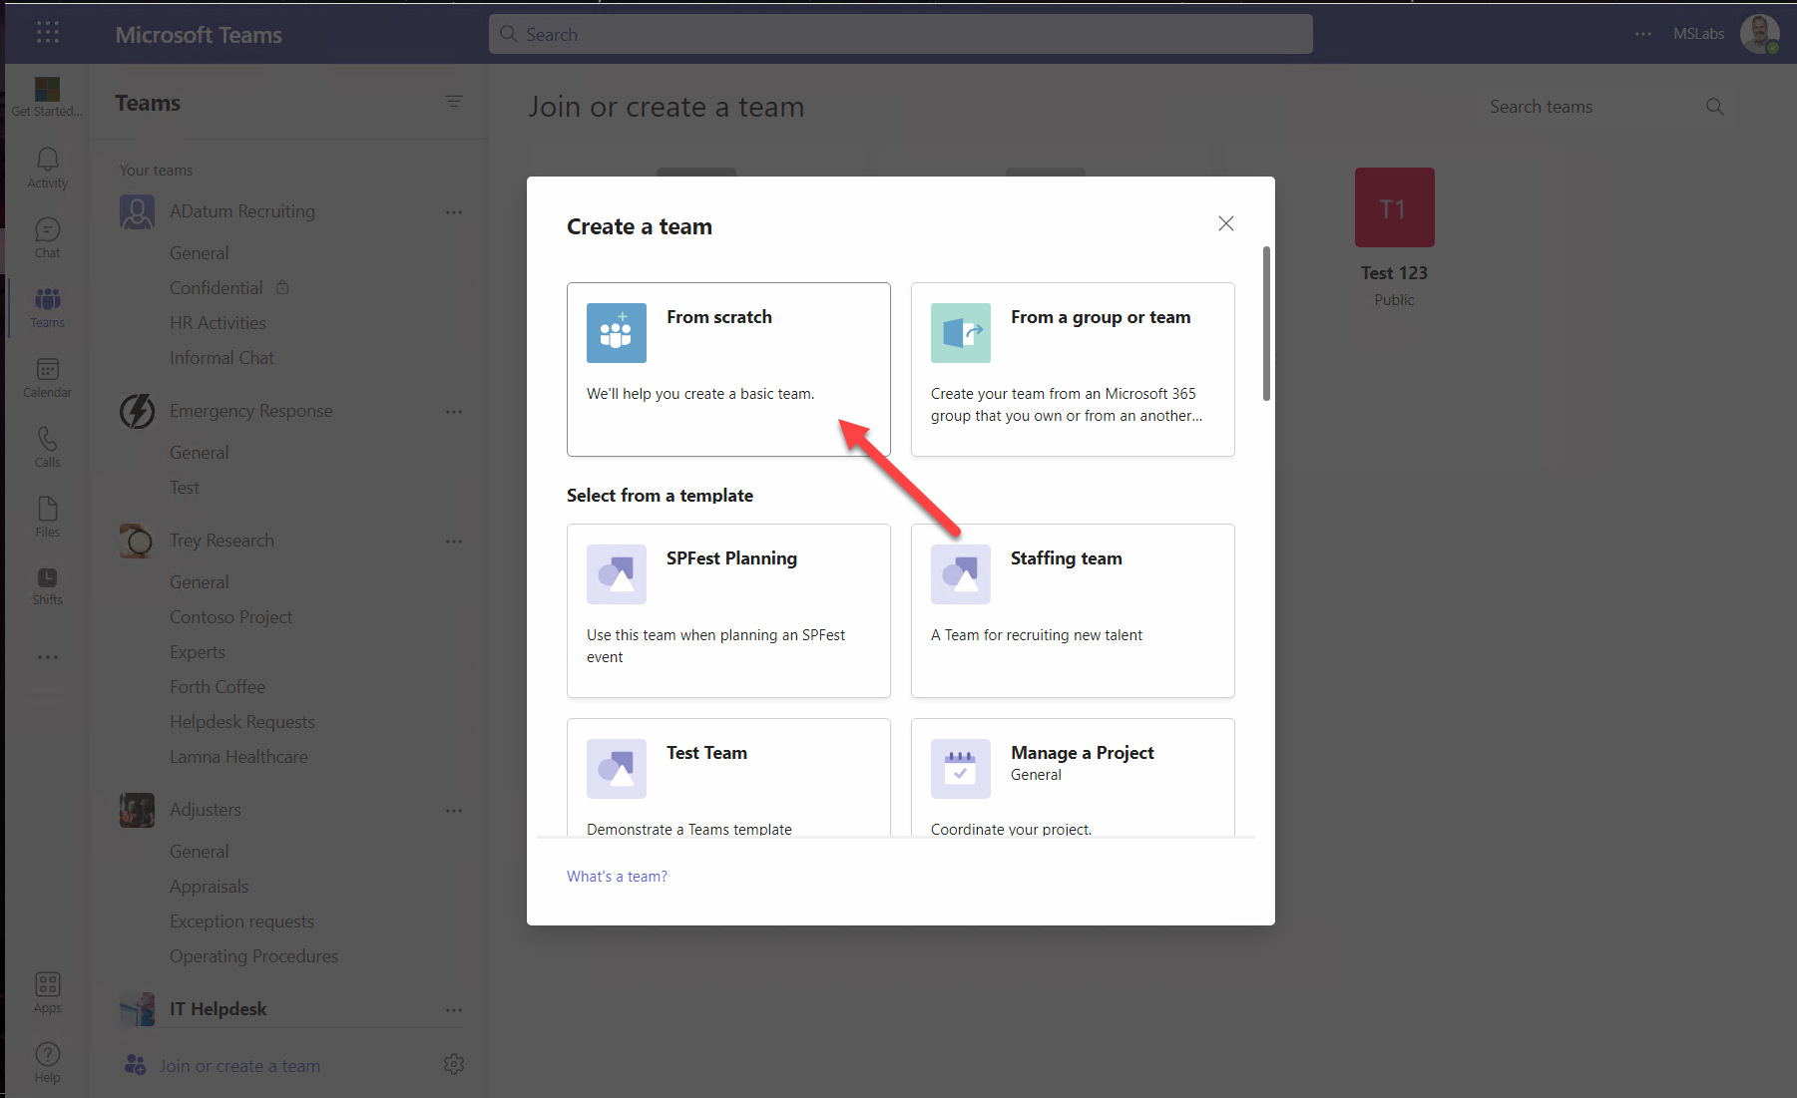Open Forth Coffee channel

coord(218,687)
